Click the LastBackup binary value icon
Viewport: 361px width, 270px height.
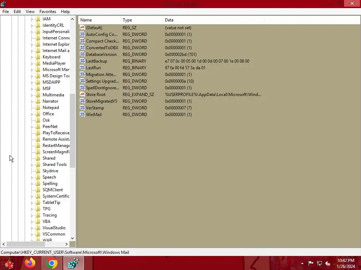point(82,61)
